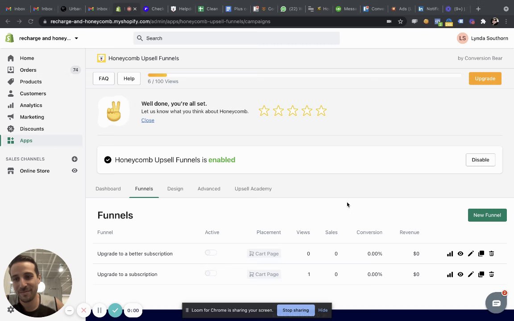The image size is (514, 321).
Task: Edit the Upgrade to a subscription funnel
Action: point(471,274)
